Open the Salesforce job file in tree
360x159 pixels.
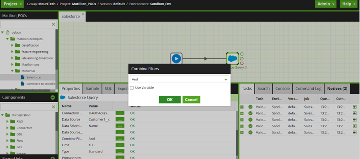click(33, 77)
